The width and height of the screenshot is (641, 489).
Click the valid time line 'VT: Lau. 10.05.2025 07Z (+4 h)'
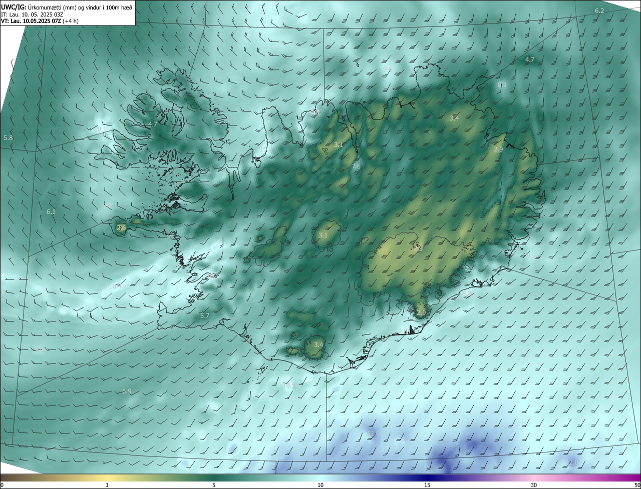pyautogui.click(x=40, y=21)
